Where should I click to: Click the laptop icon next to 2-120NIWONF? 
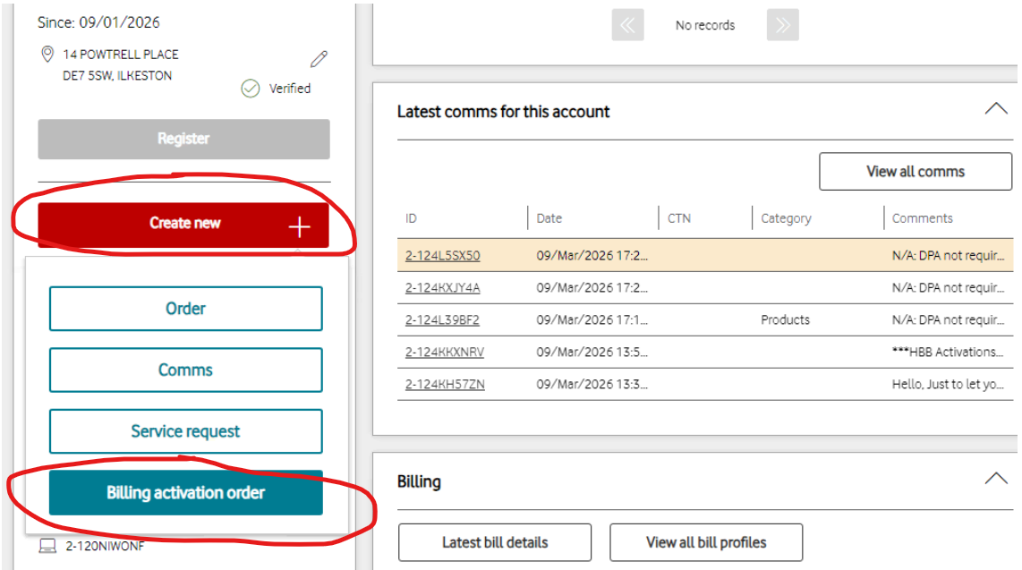click(x=47, y=546)
